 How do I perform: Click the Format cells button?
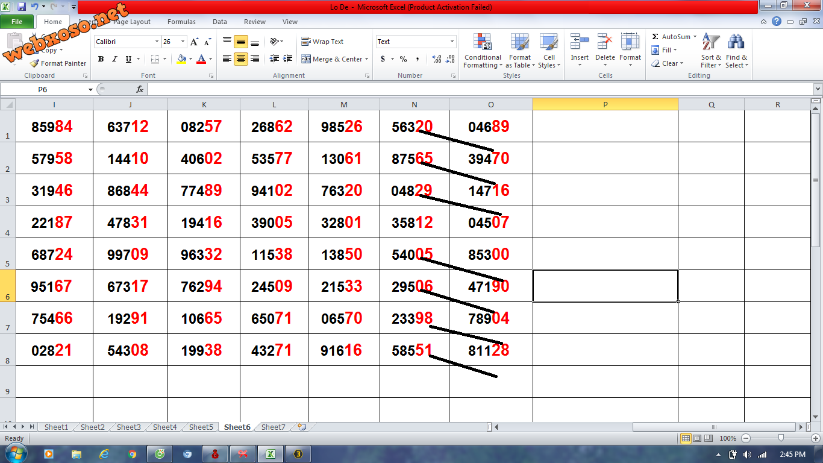click(x=630, y=51)
